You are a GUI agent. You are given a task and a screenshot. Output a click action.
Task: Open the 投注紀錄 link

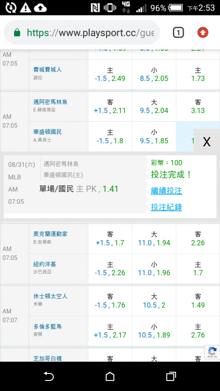point(166,207)
